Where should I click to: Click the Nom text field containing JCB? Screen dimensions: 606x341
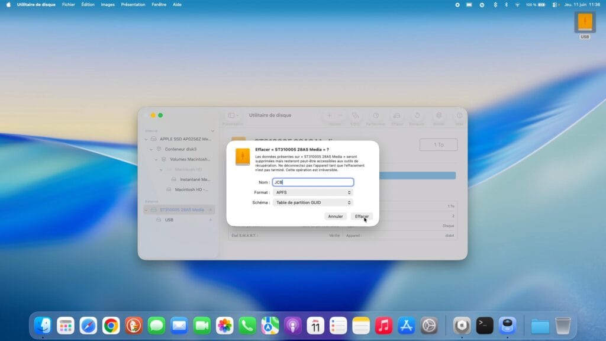tap(313, 182)
